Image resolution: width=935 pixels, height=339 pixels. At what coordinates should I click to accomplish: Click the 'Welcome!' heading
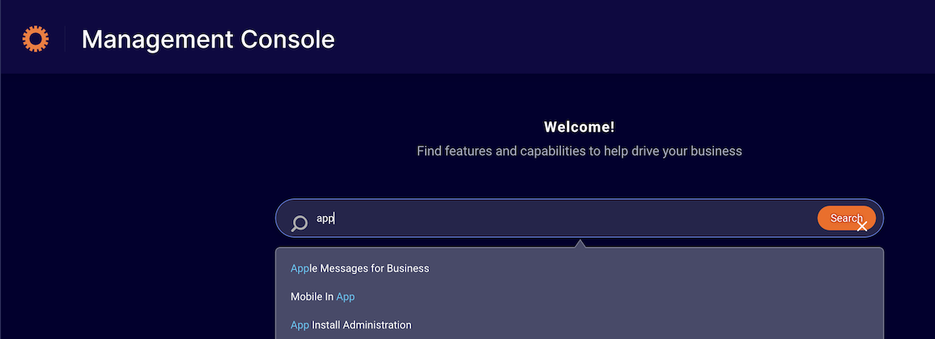click(x=579, y=127)
